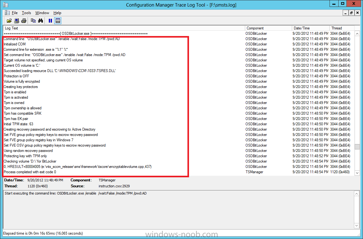The width and height of the screenshot is (363, 239).
Task: Open the File menu
Action: pyautogui.click(x=15, y=13)
